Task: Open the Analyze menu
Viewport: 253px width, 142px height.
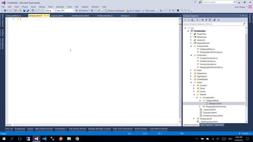Action: pyautogui.click(x=85, y=7)
